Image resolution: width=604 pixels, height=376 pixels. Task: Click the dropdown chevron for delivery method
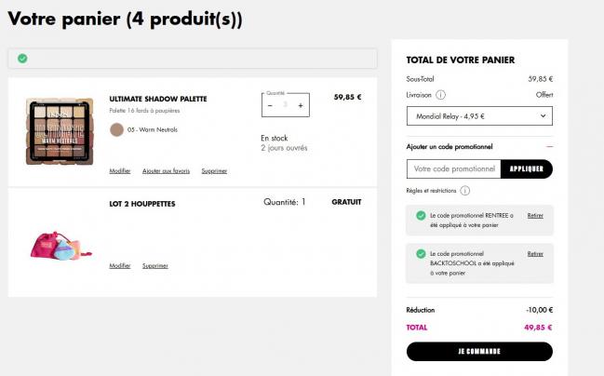[x=543, y=116]
